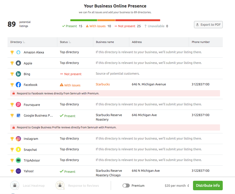Open the Starbucks name link in Facebook row

pyautogui.click(x=103, y=84)
